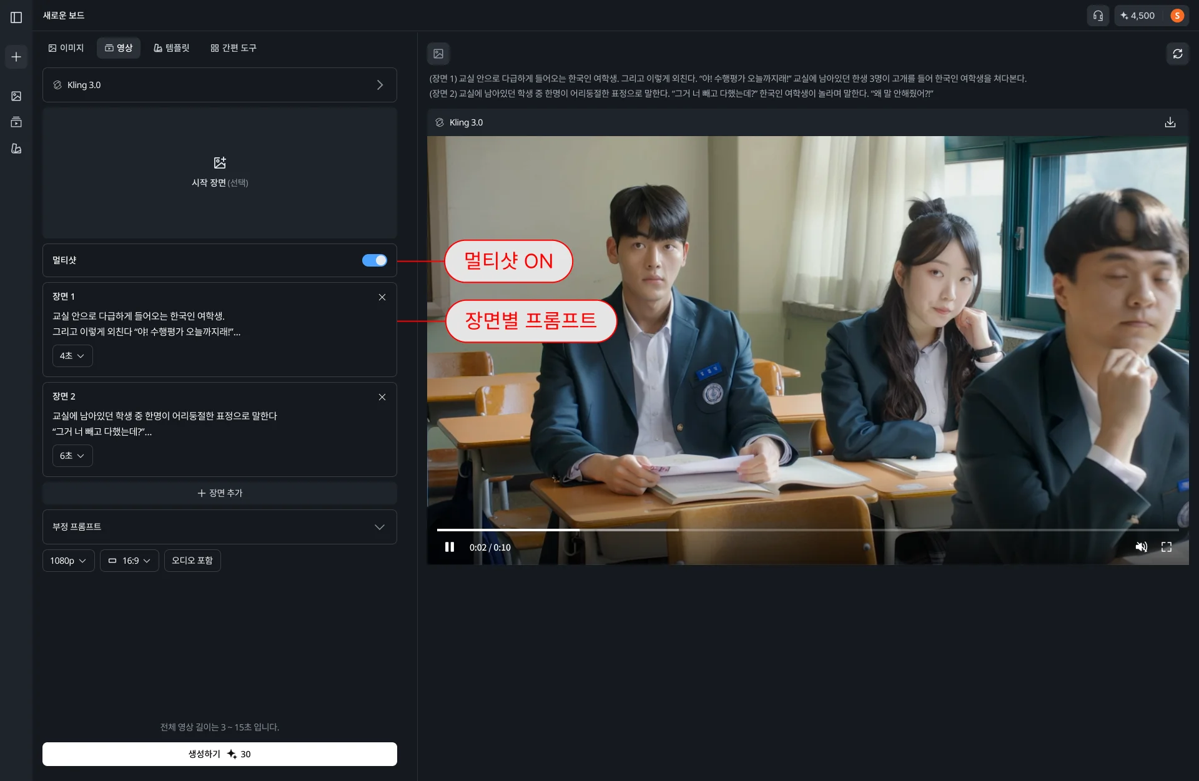Click the video progress bar

[807, 530]
